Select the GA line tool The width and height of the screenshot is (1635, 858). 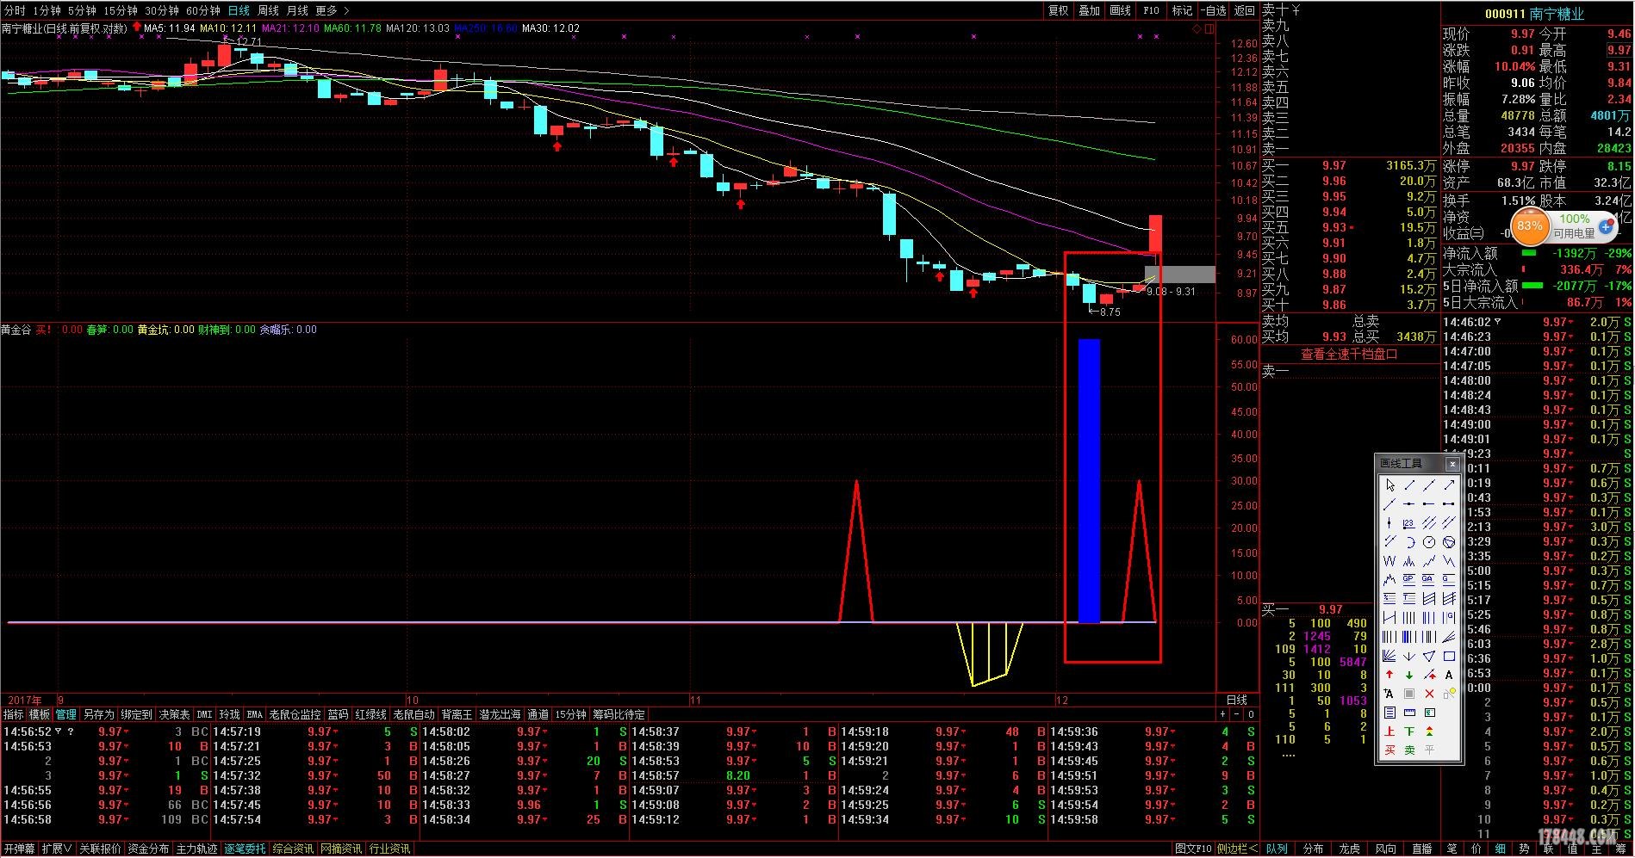pyautogui.click(x=1429, y=579)
